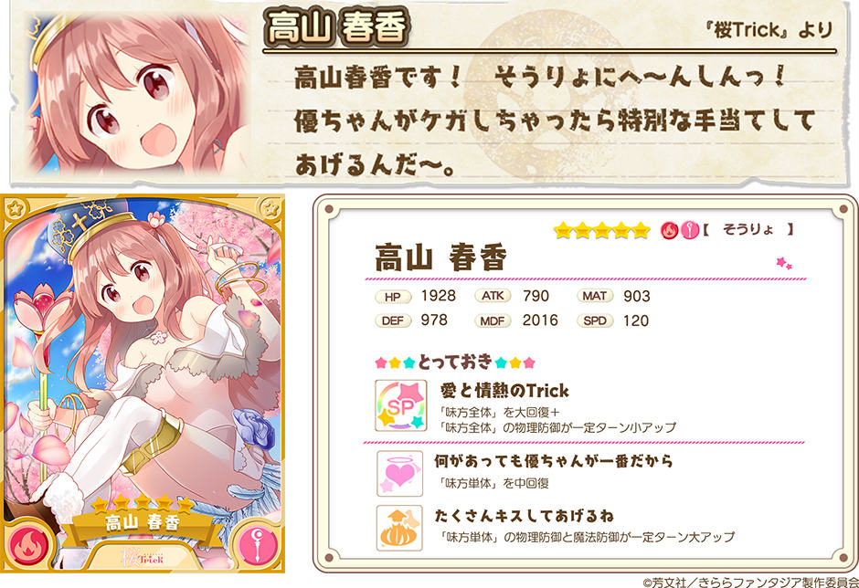Click the たくさんキスしてあげるね skill title
Image resolution: width=859 pixels, height=588 pixels.
pos(525,516)
